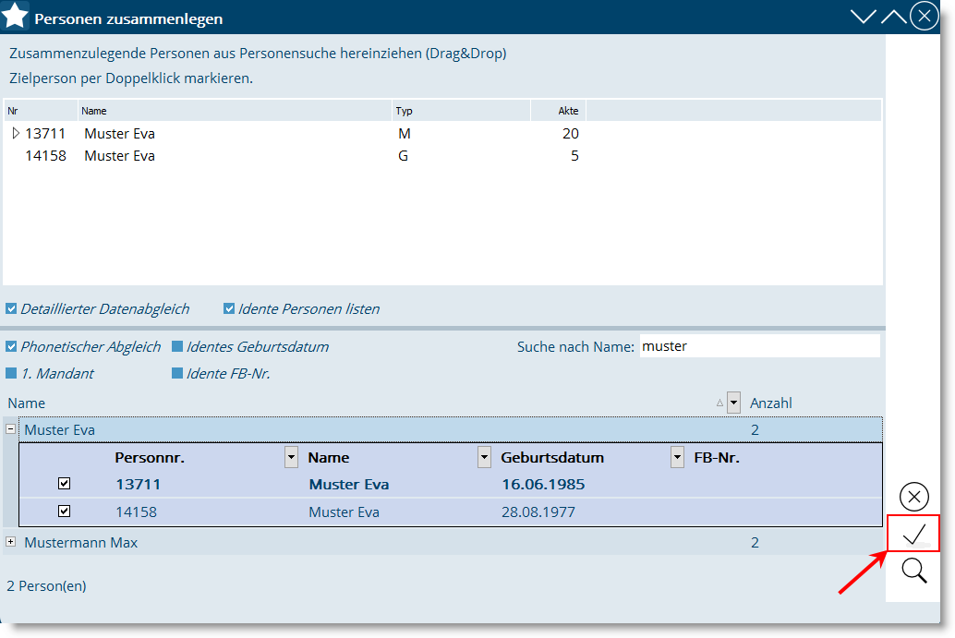Viewport: 955px width, 638px height.
Task: Click the top list Name column header
Action: point(236,111)
